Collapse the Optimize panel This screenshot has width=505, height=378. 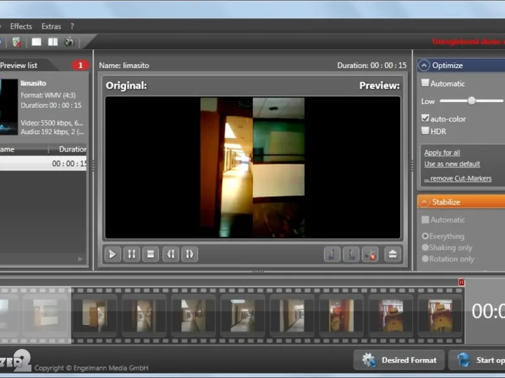pos(424,66)
